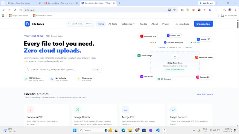The height and width of the screenshot is (134, 239).
Task: Open the Convert Files floating chip
Action: point(174,35)
